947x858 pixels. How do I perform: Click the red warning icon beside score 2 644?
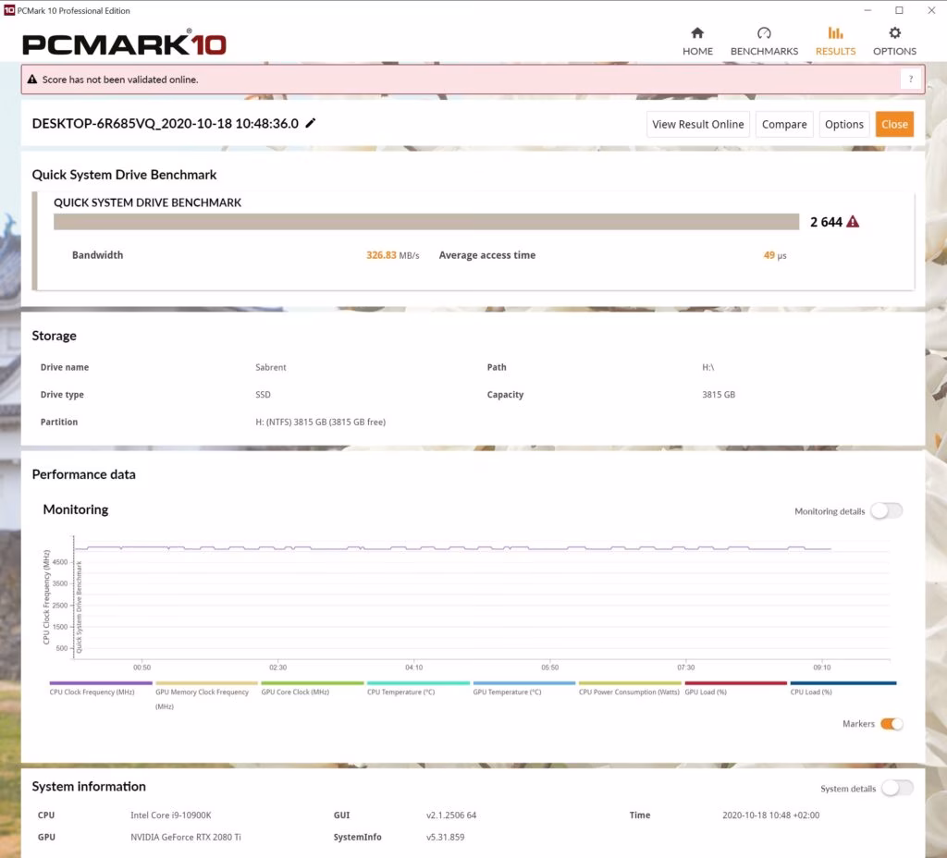[852, 222]
